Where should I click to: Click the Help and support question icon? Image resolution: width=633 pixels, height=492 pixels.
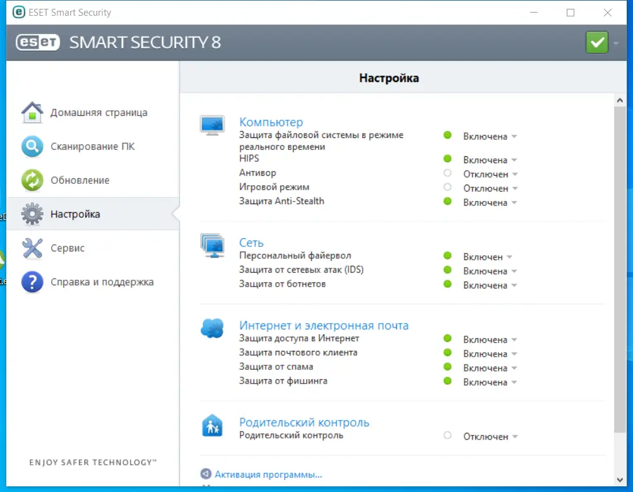32,282
